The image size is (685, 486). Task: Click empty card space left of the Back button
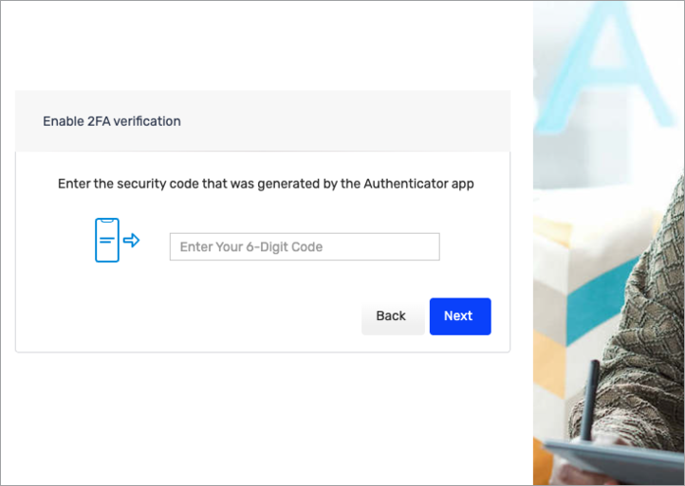(x=190, y=316)
